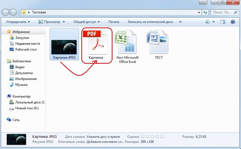Open recent pages dropdown next to Forward

click(19, 12)
